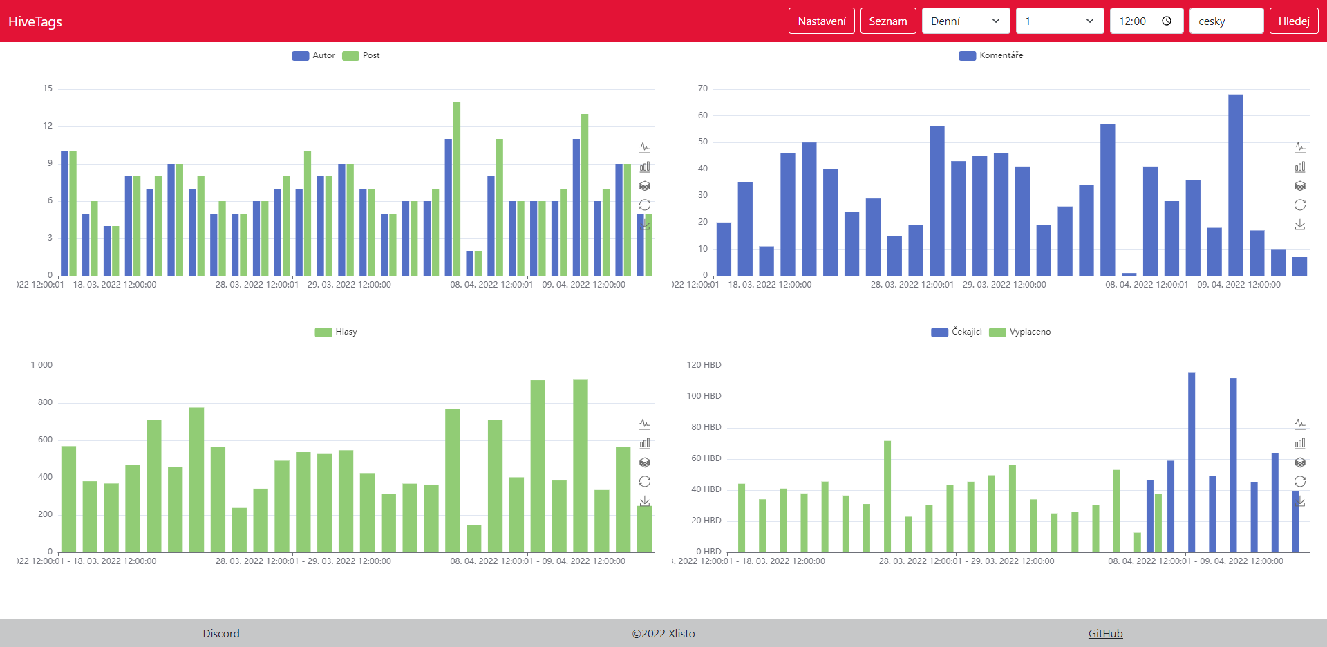
Task: Download payout chart as image
Action: [1300, 501]
